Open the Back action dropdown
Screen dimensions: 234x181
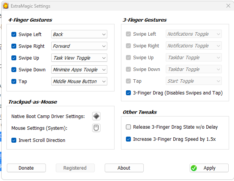click(x=79, y=34)
